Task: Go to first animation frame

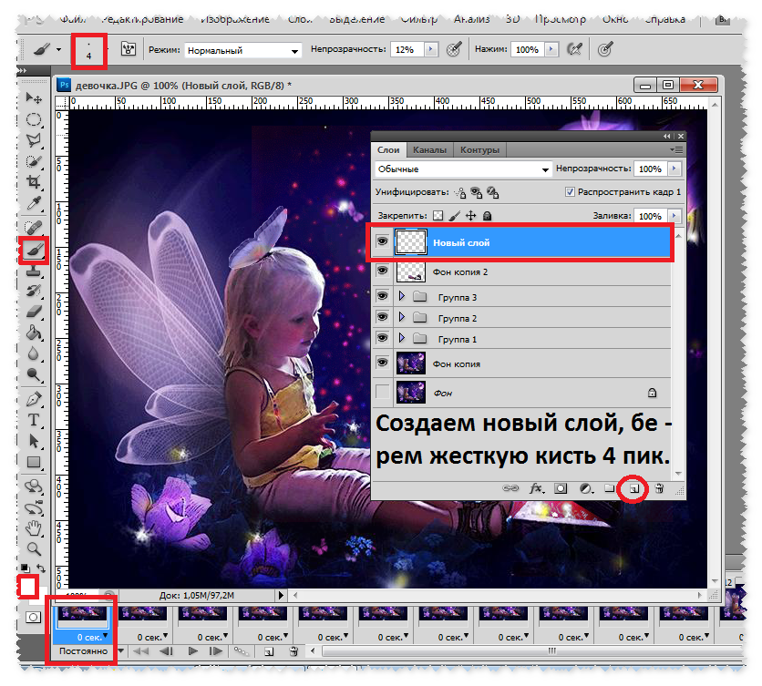Action: (141, 651)
